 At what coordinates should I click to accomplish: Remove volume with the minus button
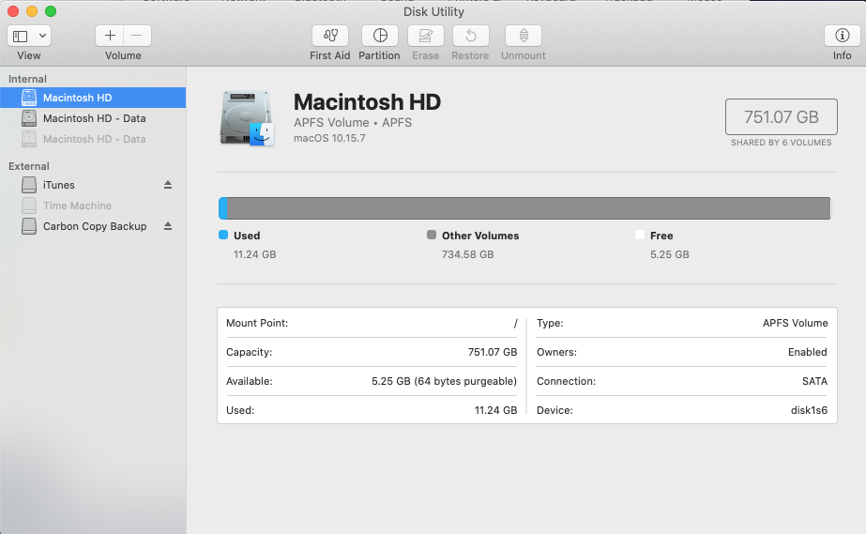coord(137,36)
